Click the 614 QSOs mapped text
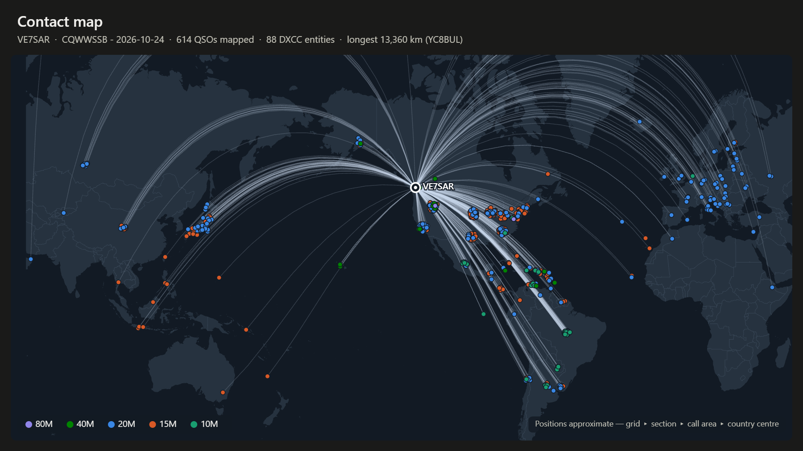 (x=215, y=40)
